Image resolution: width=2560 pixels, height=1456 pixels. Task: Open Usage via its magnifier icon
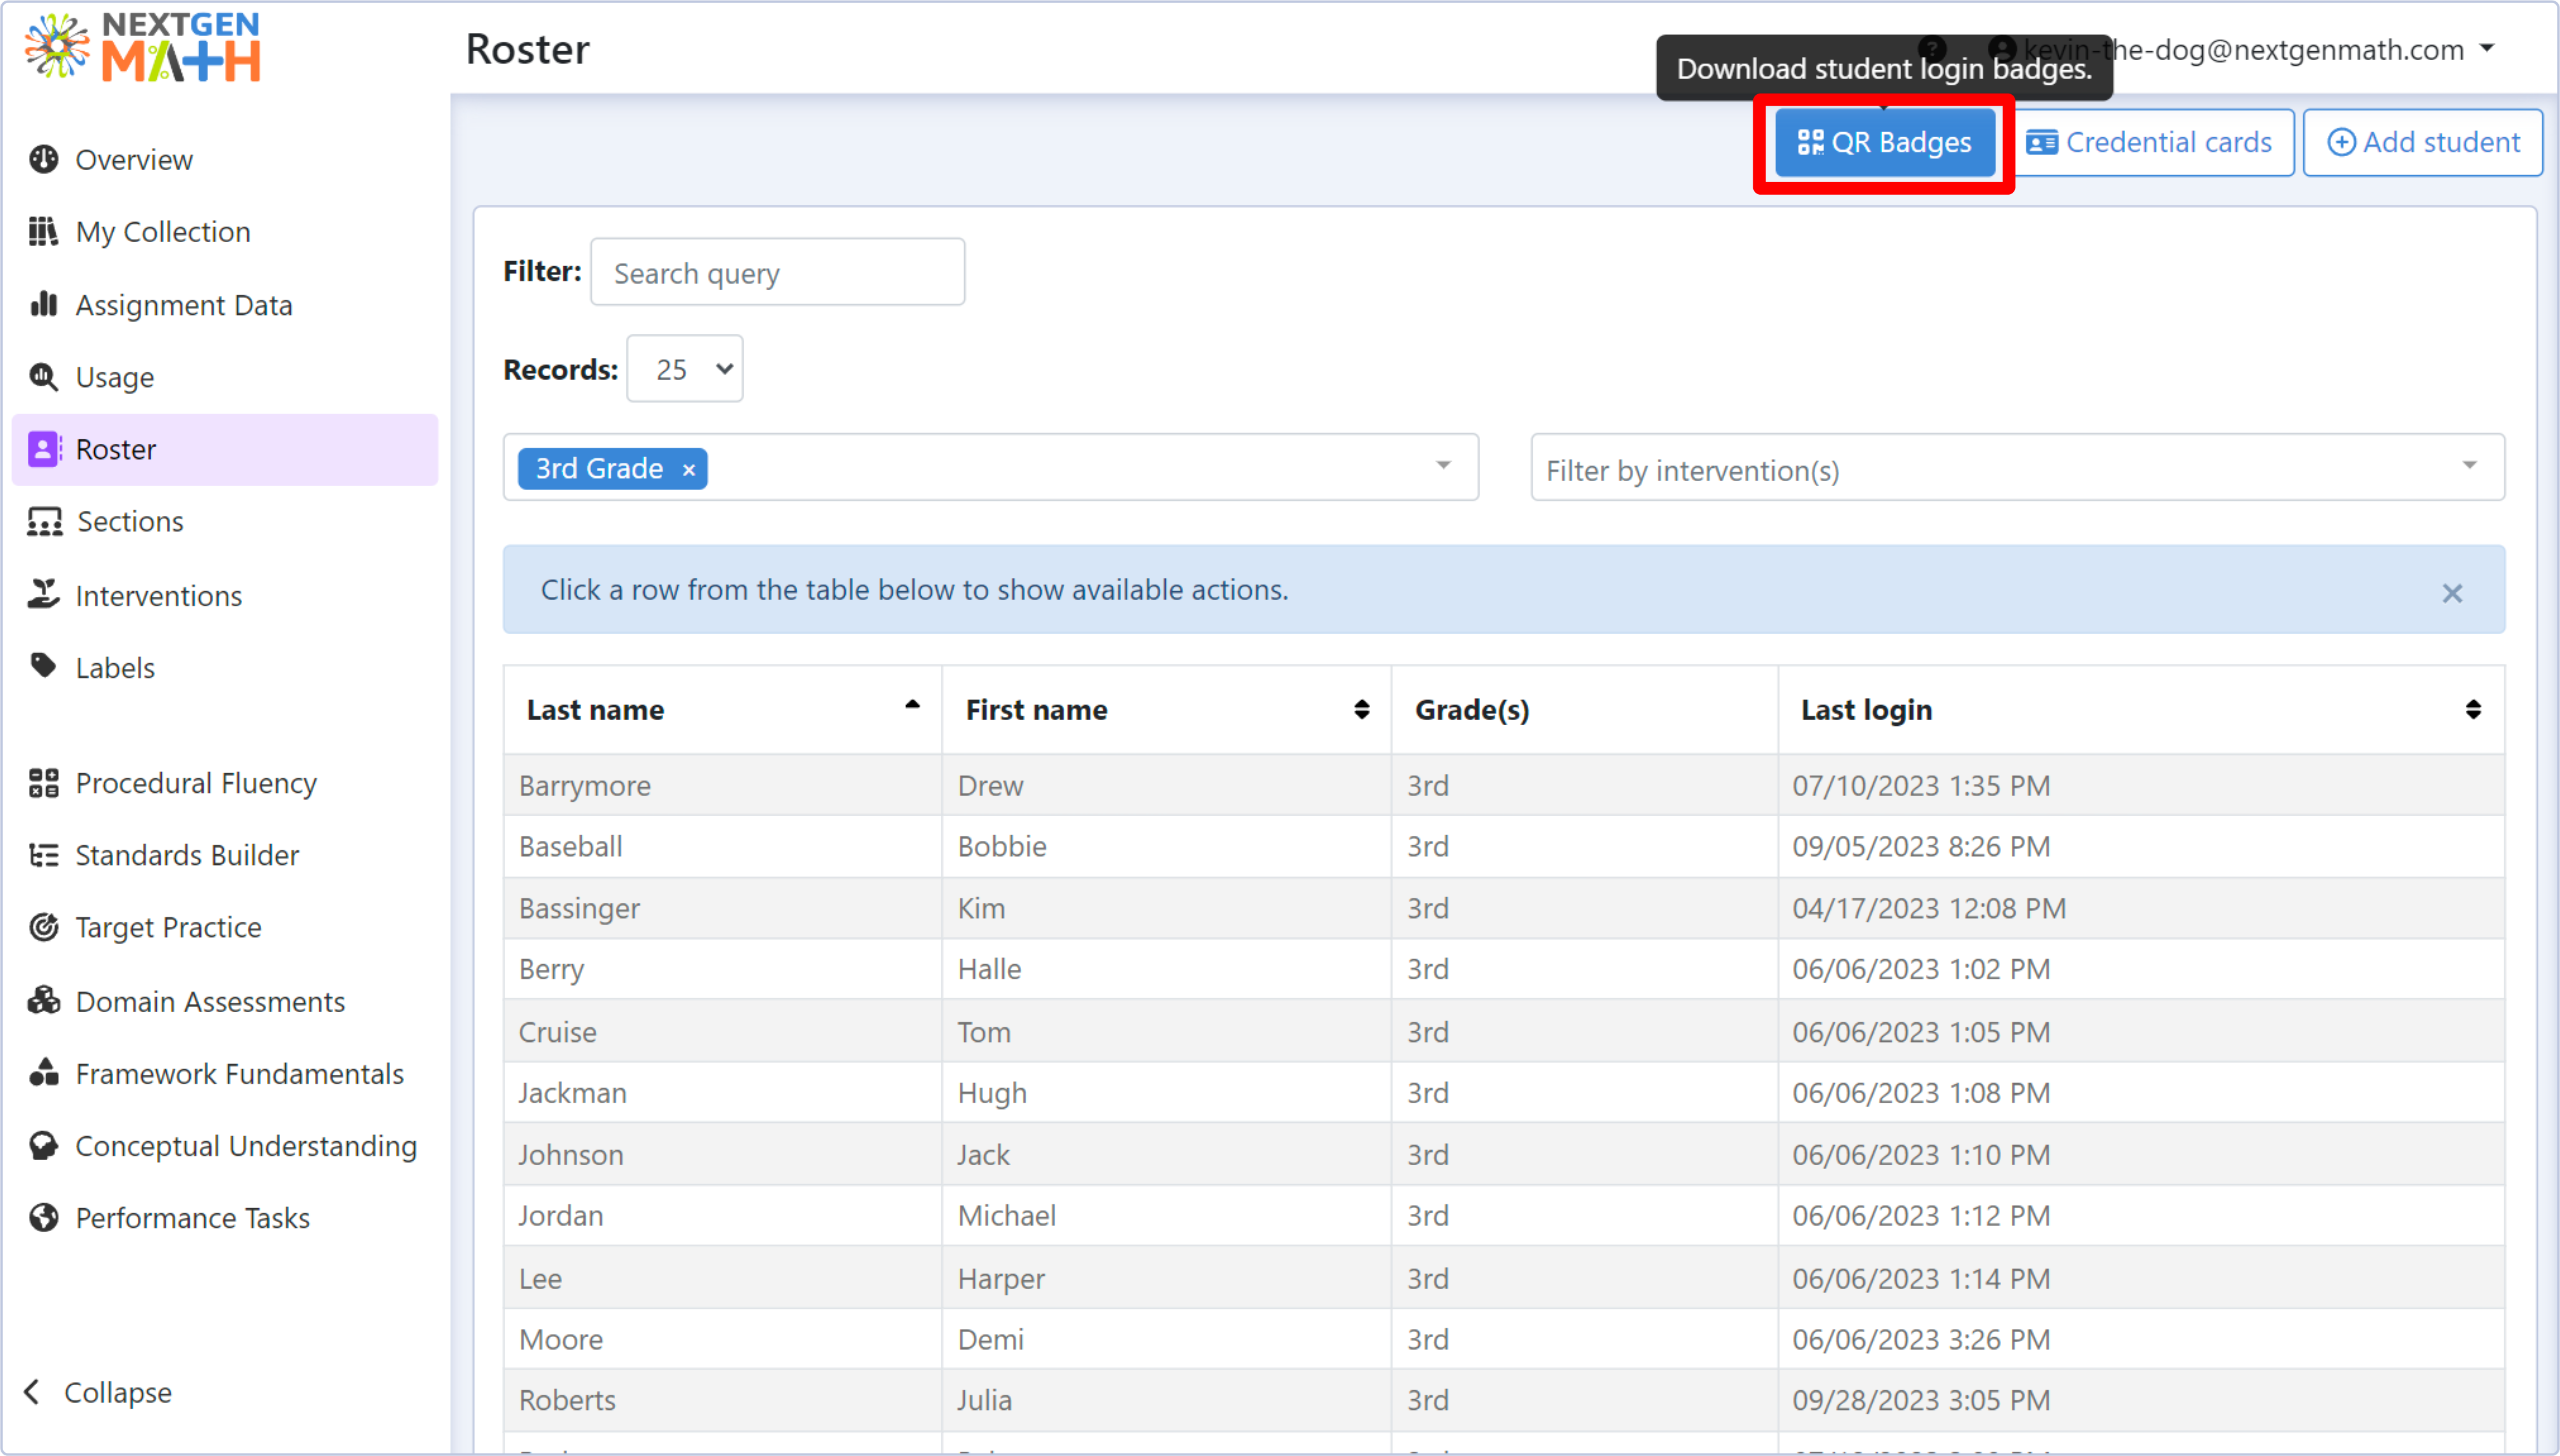[x=43, y=377]
